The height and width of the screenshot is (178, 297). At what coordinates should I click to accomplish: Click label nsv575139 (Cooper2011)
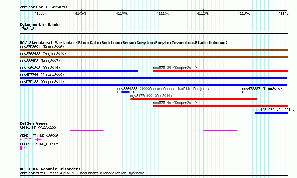tap(175, 68)
